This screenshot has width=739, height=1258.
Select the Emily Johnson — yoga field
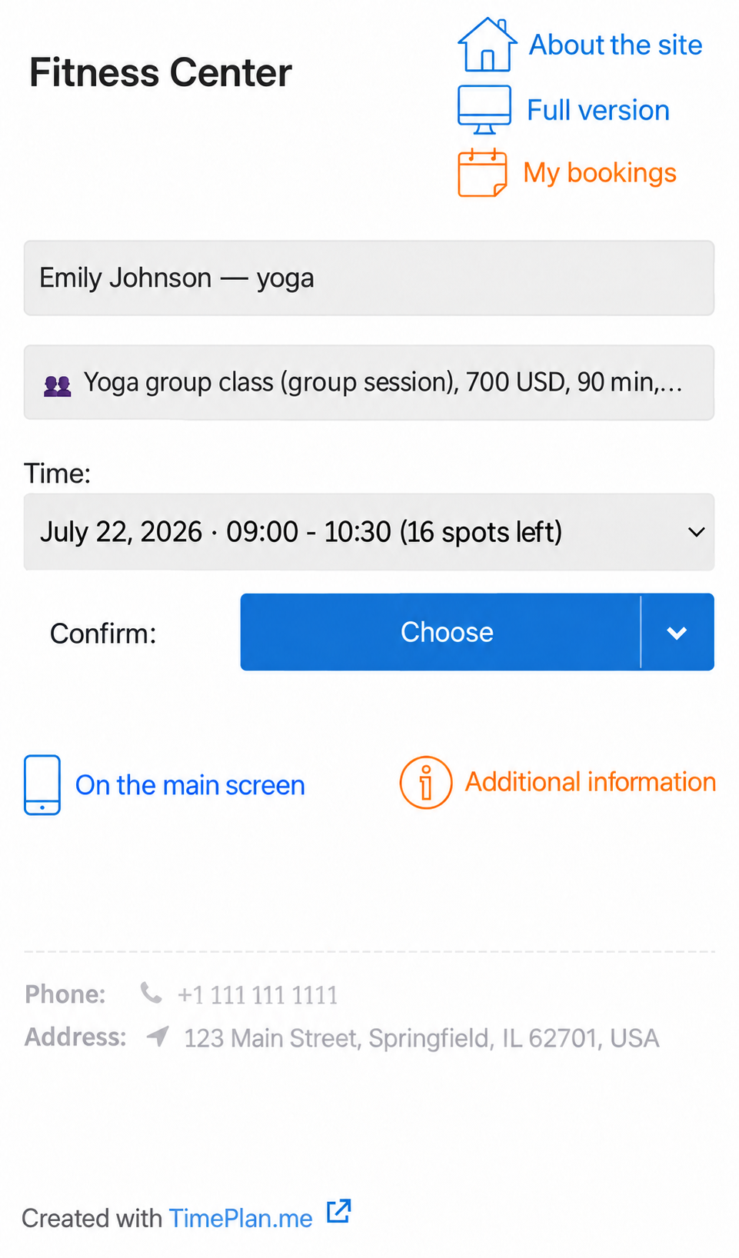tap(369, 278)
